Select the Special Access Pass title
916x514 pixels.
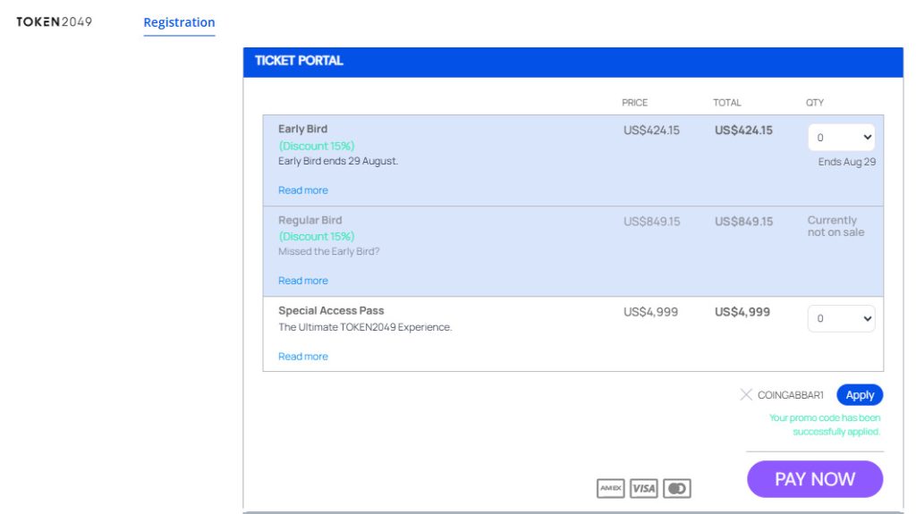(x=331, y=311)
